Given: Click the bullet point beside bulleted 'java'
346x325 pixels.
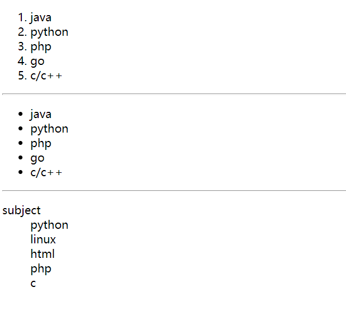Looking at the screenshot, I should (21, 115).
